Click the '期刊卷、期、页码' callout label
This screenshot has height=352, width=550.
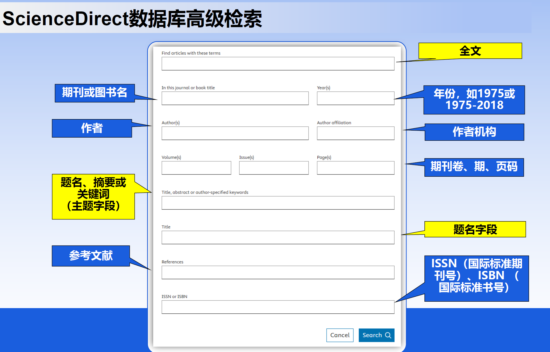coord(474,167)
